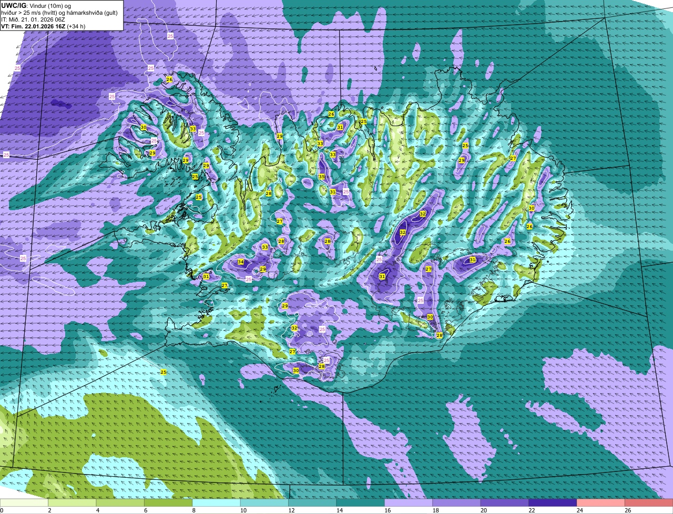Pick the dark indigo swatch between 22 and 24

click(553, 503)
